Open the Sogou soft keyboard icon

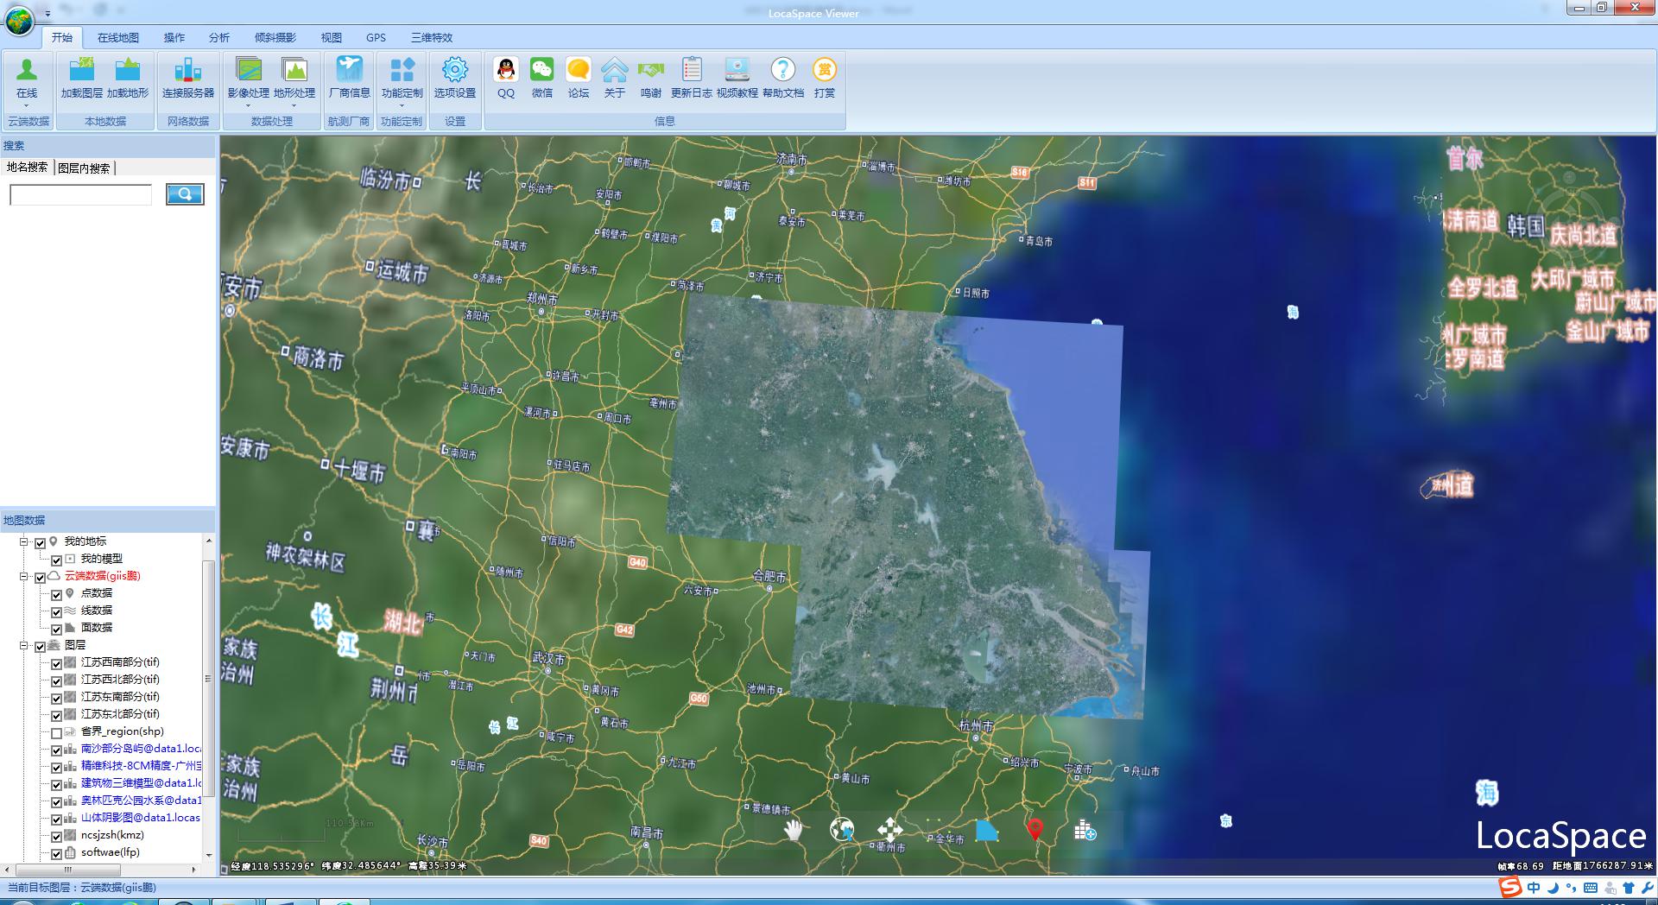pos(1590,888)
